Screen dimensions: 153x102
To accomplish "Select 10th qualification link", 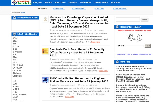I will tap(15, 38).
